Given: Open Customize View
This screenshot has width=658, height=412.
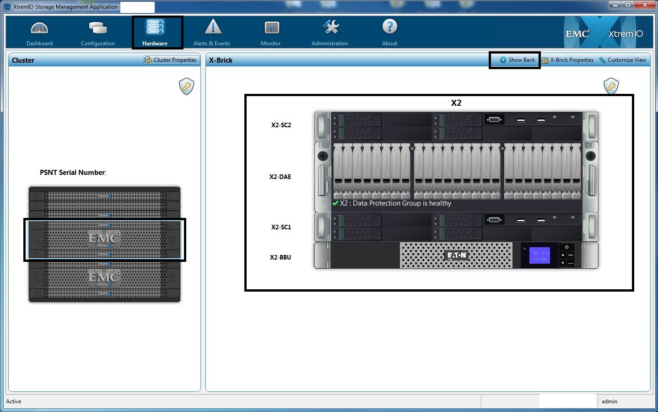Looking at the screenshot, I should click(x=623, y=60).
